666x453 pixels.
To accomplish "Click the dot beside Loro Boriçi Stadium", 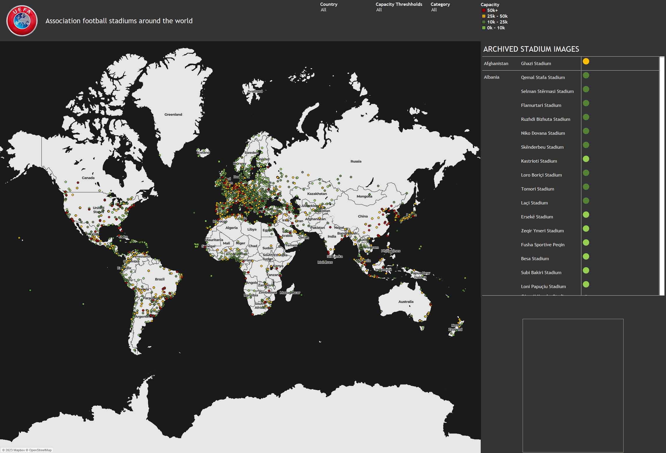I will tap(586, 173).
